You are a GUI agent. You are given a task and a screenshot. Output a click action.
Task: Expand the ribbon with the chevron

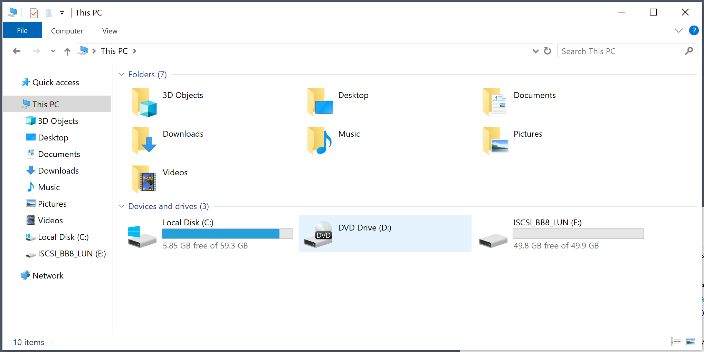[678, 30]
